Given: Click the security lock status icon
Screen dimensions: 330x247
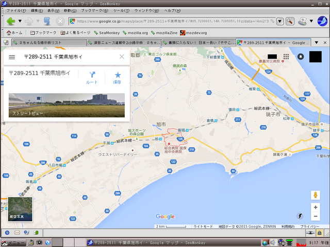Looking at the screenshot, I should tap(319, 233).
